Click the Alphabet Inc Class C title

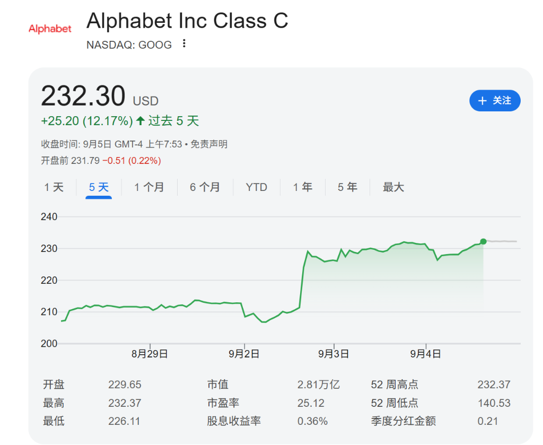tap(187, 21)
